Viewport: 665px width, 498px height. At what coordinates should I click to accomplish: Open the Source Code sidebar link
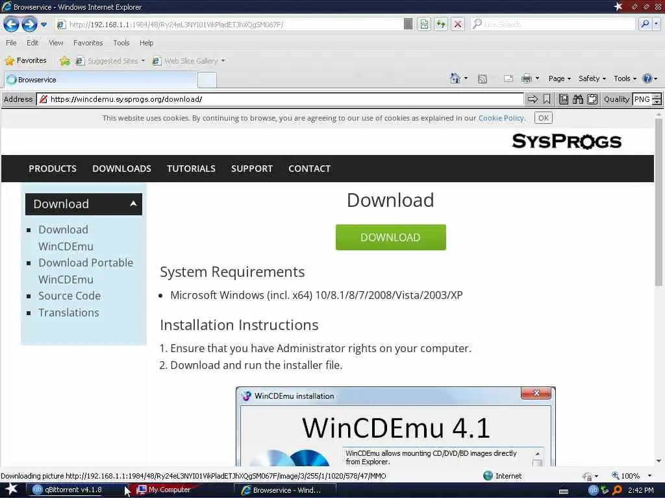pyautogui.click(x=69, y=296)
